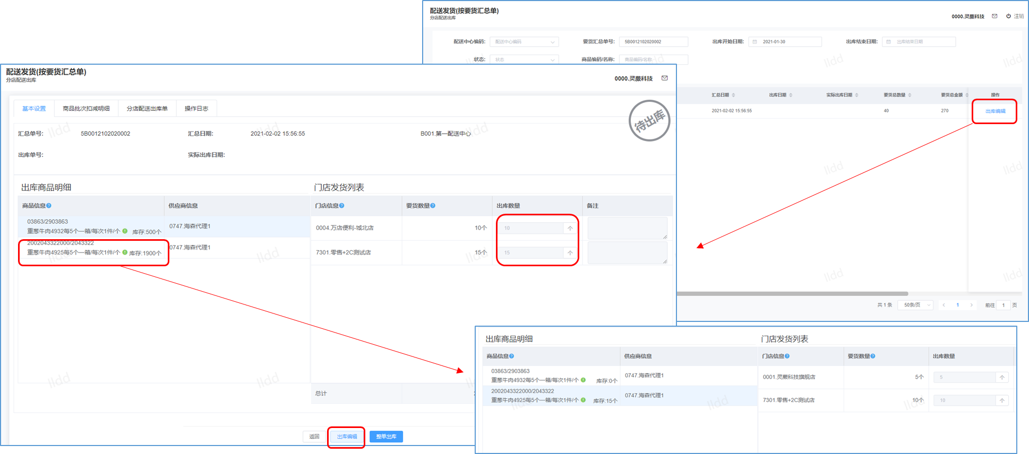The height and width of the screenshot is (454, 1029).
Task: Click the 汇总单号 value 5B0012102020002 in the front window
Action: pos(105,134)
